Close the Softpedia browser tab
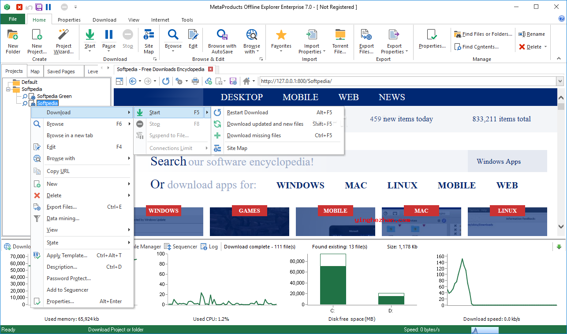567x334 pixels. pos(210,69)
